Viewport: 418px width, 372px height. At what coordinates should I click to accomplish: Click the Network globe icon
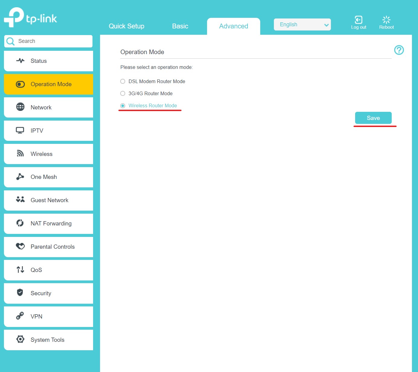pos(20,107)
